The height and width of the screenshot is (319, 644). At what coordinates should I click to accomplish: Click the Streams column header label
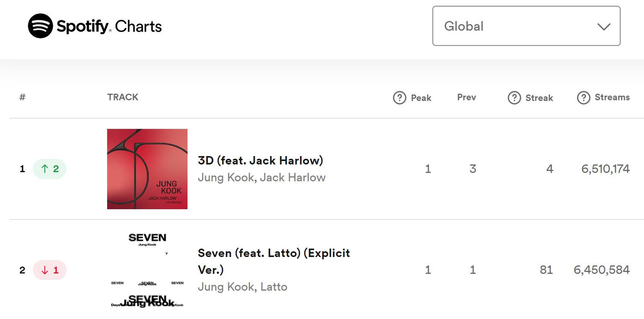(x=612, y=97)
